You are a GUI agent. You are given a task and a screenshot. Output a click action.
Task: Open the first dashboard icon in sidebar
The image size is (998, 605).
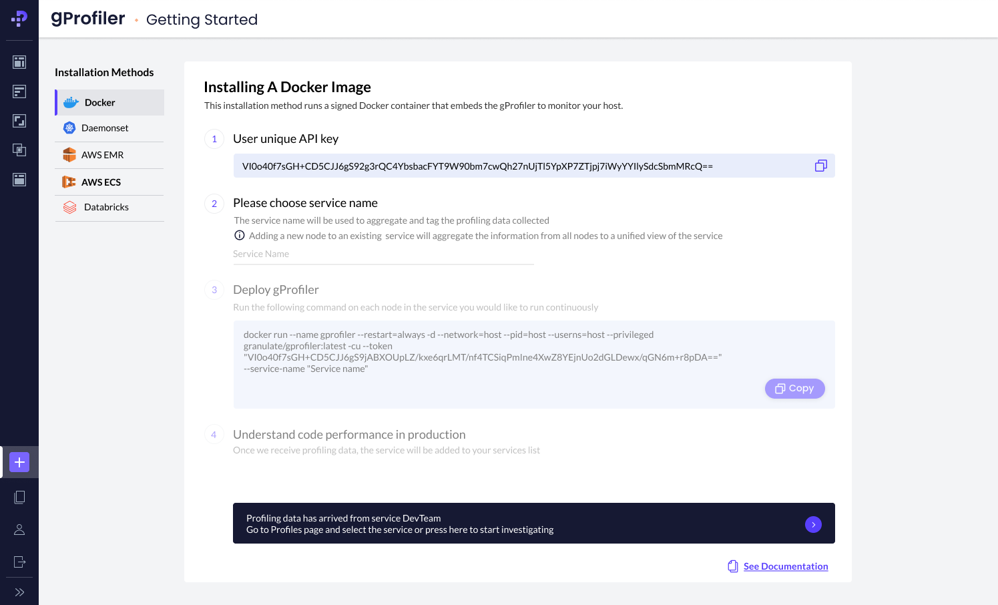click(19, 62)
